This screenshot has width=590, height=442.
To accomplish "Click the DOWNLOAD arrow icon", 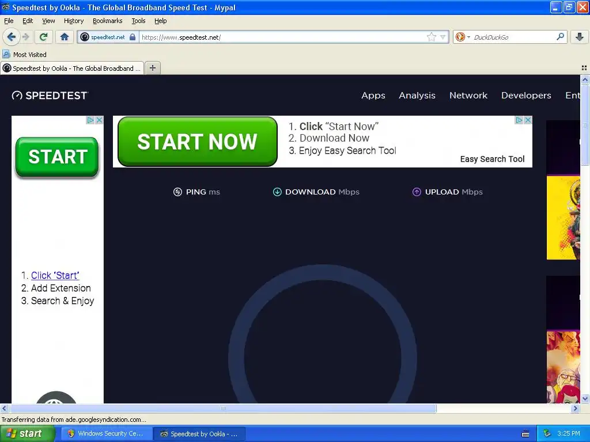I will tap(277, 192).
